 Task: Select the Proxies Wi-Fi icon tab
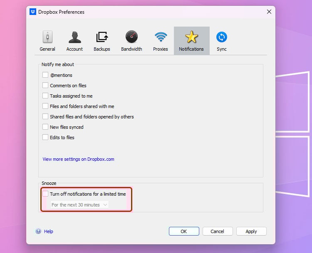pos(161,37)
